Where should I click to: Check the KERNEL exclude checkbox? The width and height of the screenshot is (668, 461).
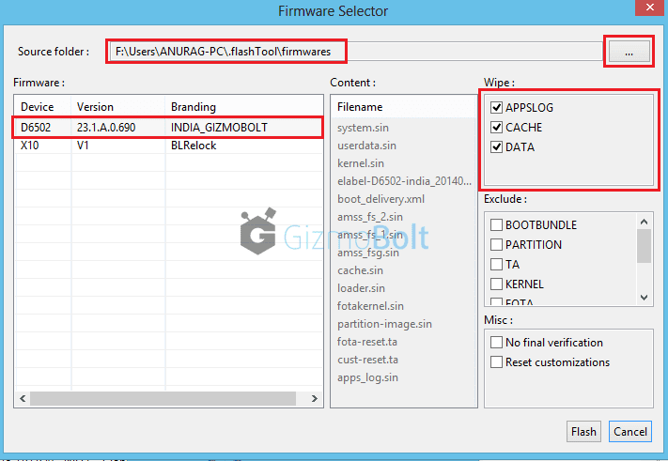496,284
